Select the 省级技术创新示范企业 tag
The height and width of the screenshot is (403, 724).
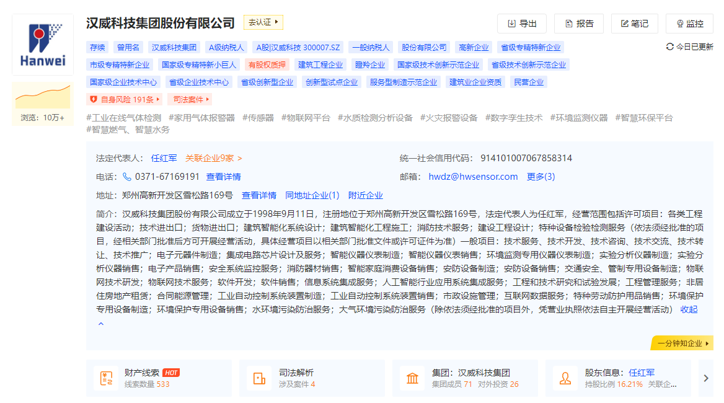tap(529, 65)
